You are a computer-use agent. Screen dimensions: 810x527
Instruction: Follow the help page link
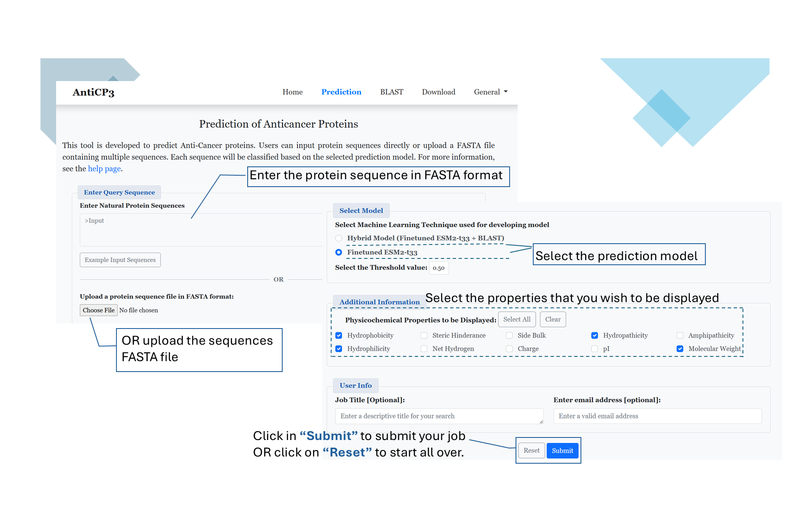[x=104, y=168]
